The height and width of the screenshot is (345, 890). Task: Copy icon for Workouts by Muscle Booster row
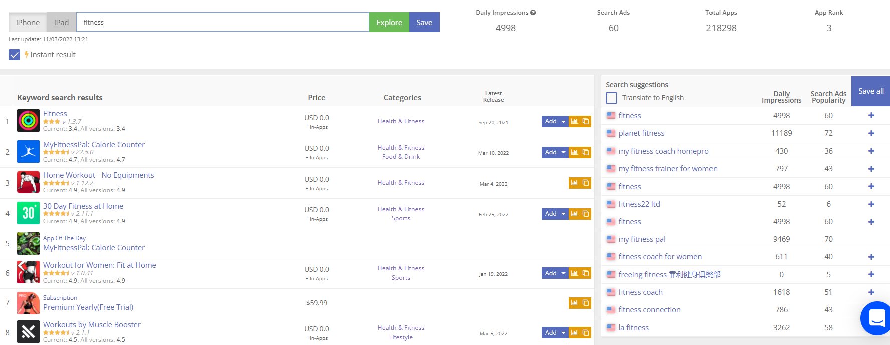click(x=586, y=333)
